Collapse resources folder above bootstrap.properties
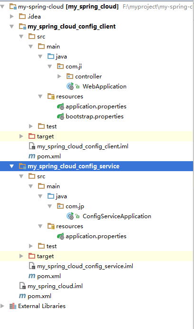This screenshot has width=194, height=329. click(40, 97)
